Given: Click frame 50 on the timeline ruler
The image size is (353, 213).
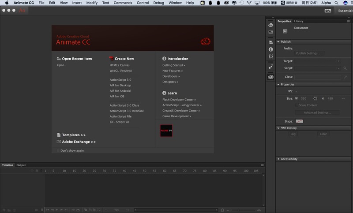Looking at the screenshot, I should point(145,171).
